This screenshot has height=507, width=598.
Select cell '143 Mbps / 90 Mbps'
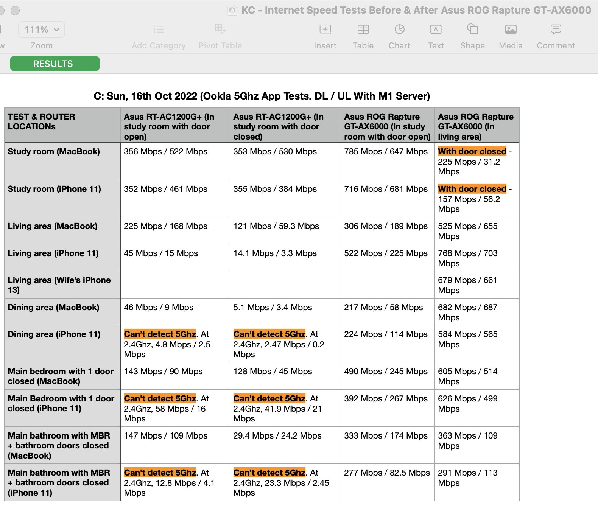[x=175, y=376]
